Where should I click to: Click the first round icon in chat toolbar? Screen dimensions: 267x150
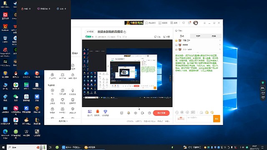pos(177,112)
